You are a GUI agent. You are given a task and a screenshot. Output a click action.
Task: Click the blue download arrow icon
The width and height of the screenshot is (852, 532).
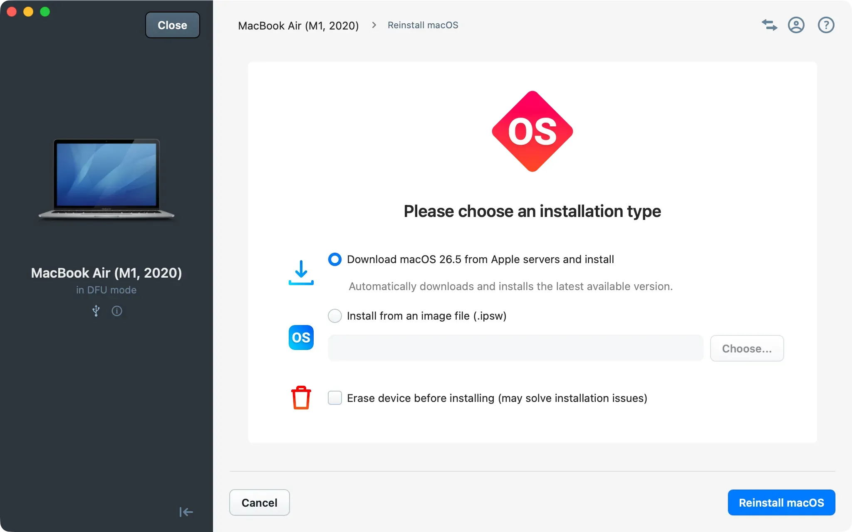[x=301, y=273]
